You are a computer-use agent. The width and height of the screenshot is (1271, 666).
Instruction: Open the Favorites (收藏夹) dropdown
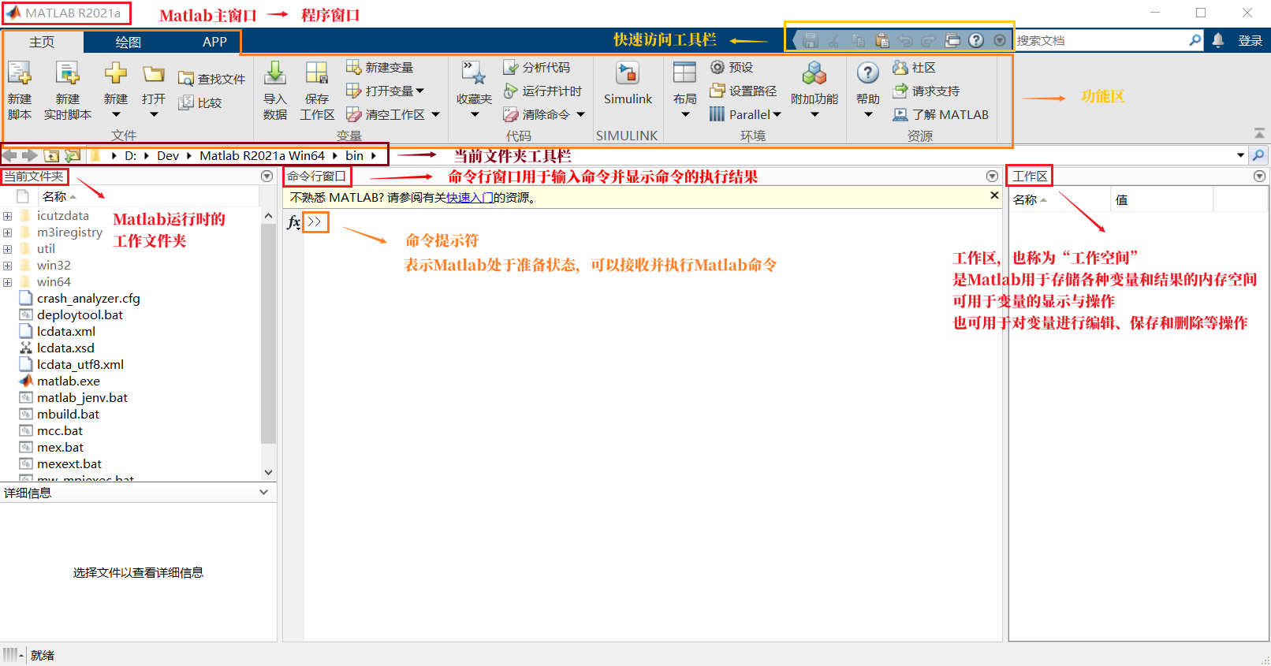click(x=475, y=115)
